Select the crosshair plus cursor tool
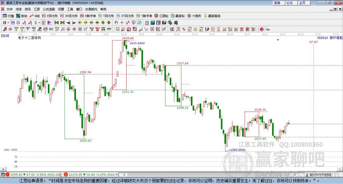The width and height of the screenshot is (343, 184). click(122, 23)
